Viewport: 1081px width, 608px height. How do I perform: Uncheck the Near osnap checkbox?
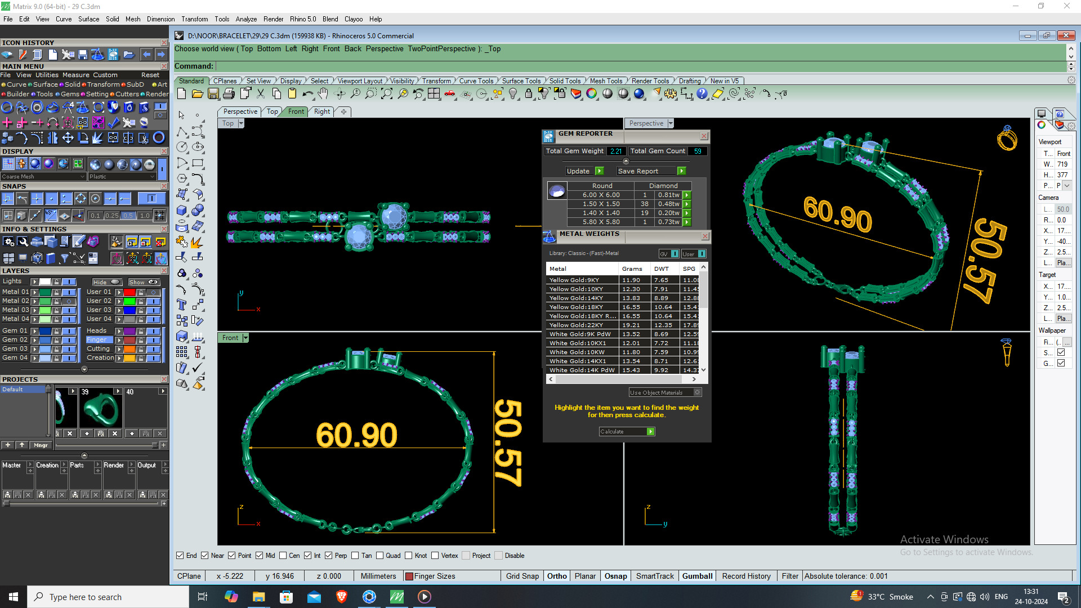click(205, 556)
